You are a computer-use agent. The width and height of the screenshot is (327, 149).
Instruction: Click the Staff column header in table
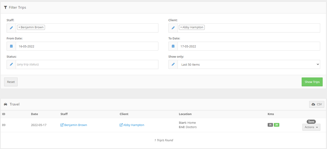tap(64, 114)
